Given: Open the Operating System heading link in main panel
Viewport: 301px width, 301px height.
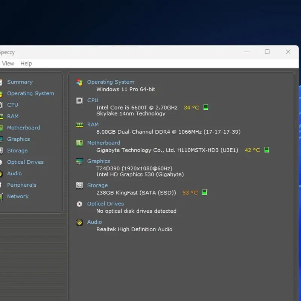Looking at the screenshot, I should click(x=111, y=82).
